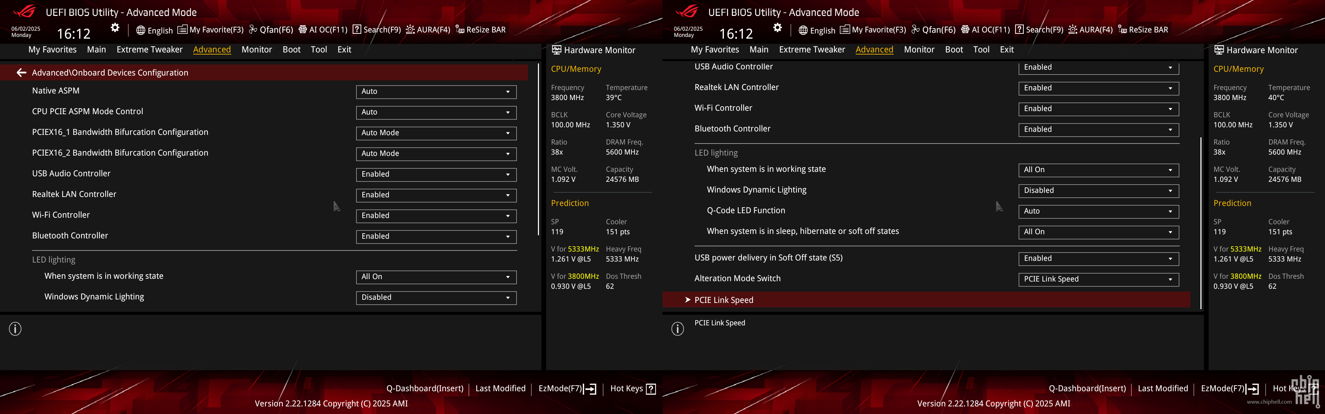Open Windows Dynamic Lighting dropdown in right window
This screenshot has height=414, width=1325.
(x=1099, y=190)
